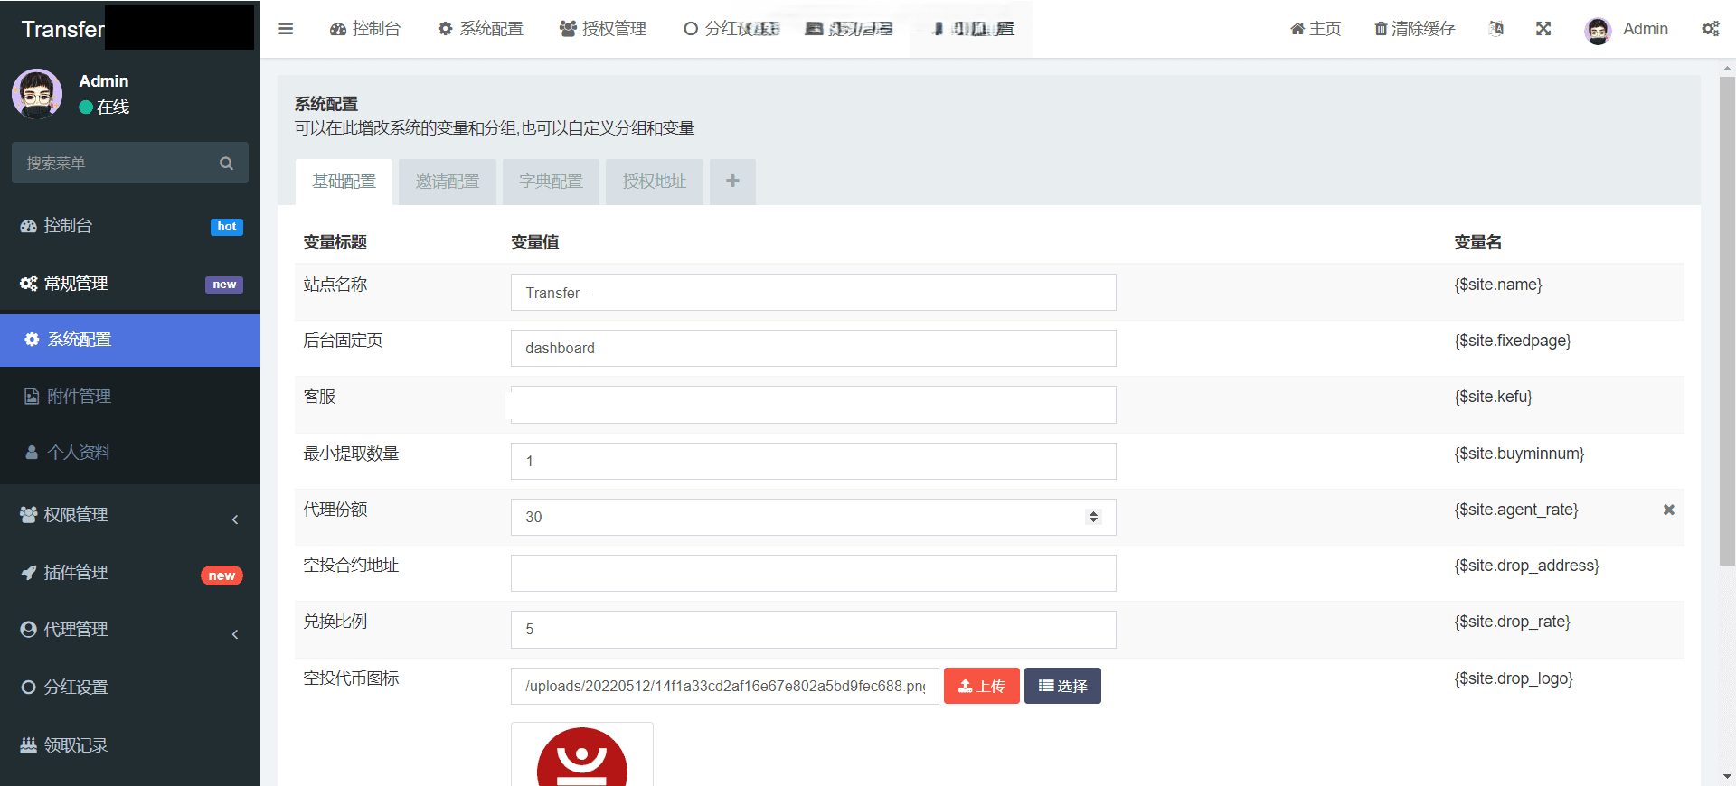This screenshot has width=1736, height=786.
Task: Expand the 权限管理 sidebar menu
Action: click(x=130, y=515)
